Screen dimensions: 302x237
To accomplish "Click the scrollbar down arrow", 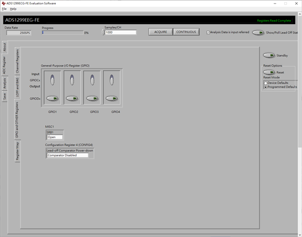I will pos(300,235).
